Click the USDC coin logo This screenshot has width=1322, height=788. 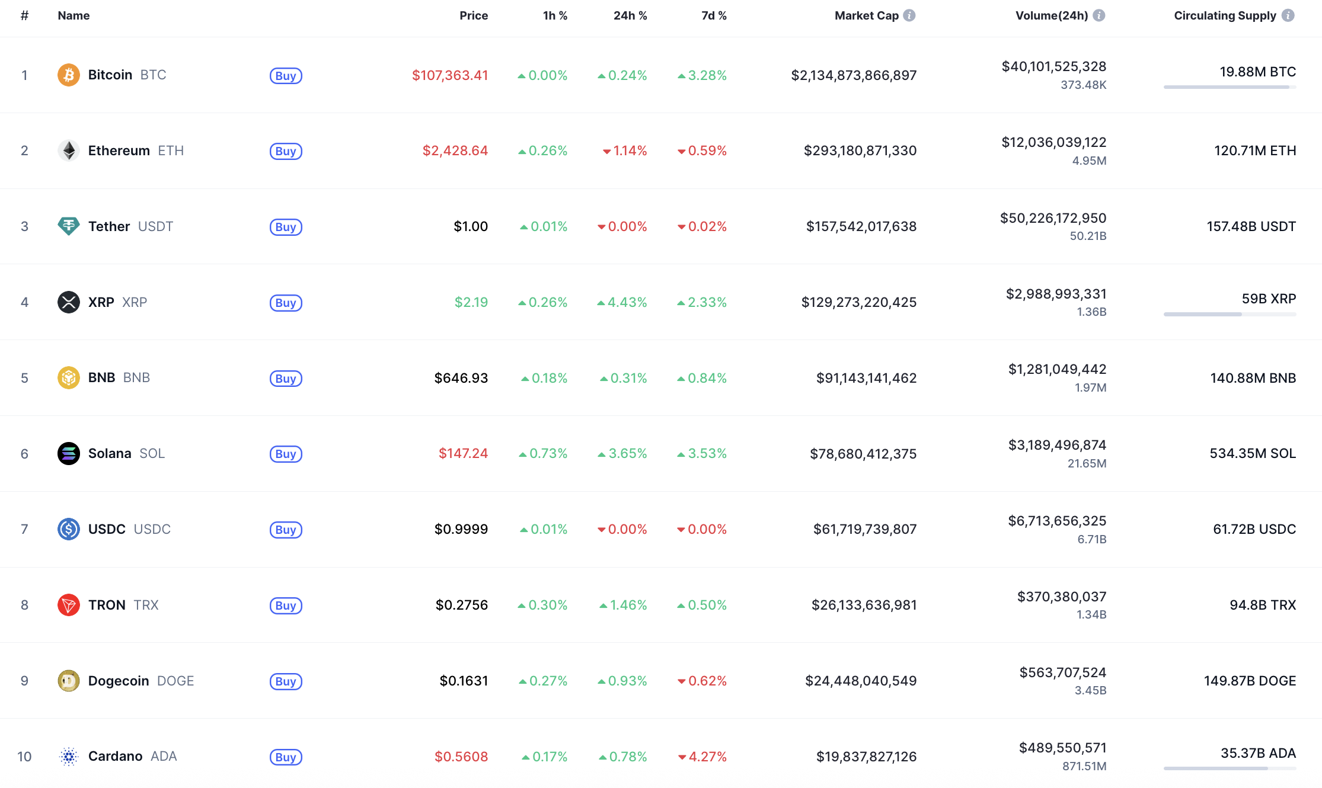tap(68, 529)
